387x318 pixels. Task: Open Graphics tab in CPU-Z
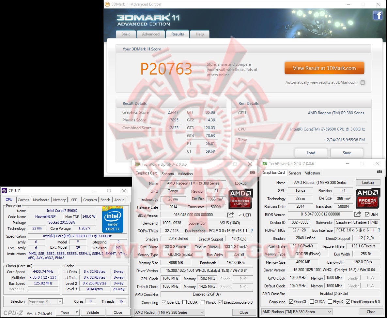(x=90, y=200)
